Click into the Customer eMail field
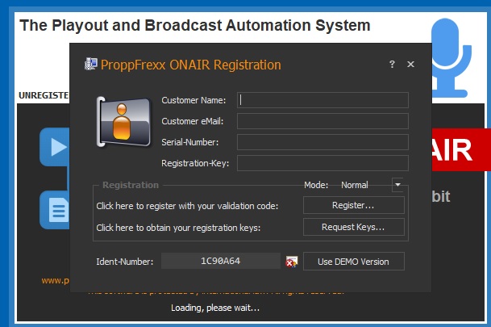 pos(322,121)
